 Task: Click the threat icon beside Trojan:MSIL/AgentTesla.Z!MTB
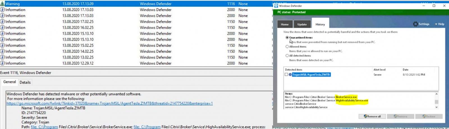[x=290, y=75]
